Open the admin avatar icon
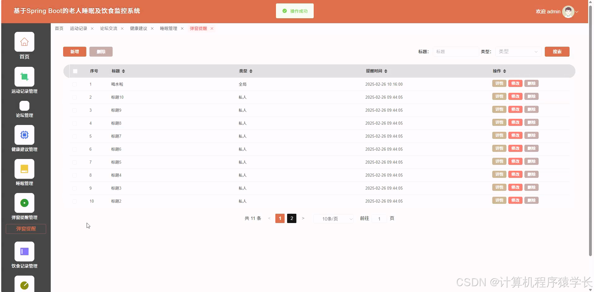The image size is (594, 292). click(x=568, y=11)
